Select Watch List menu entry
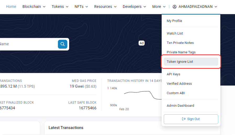 175,33
